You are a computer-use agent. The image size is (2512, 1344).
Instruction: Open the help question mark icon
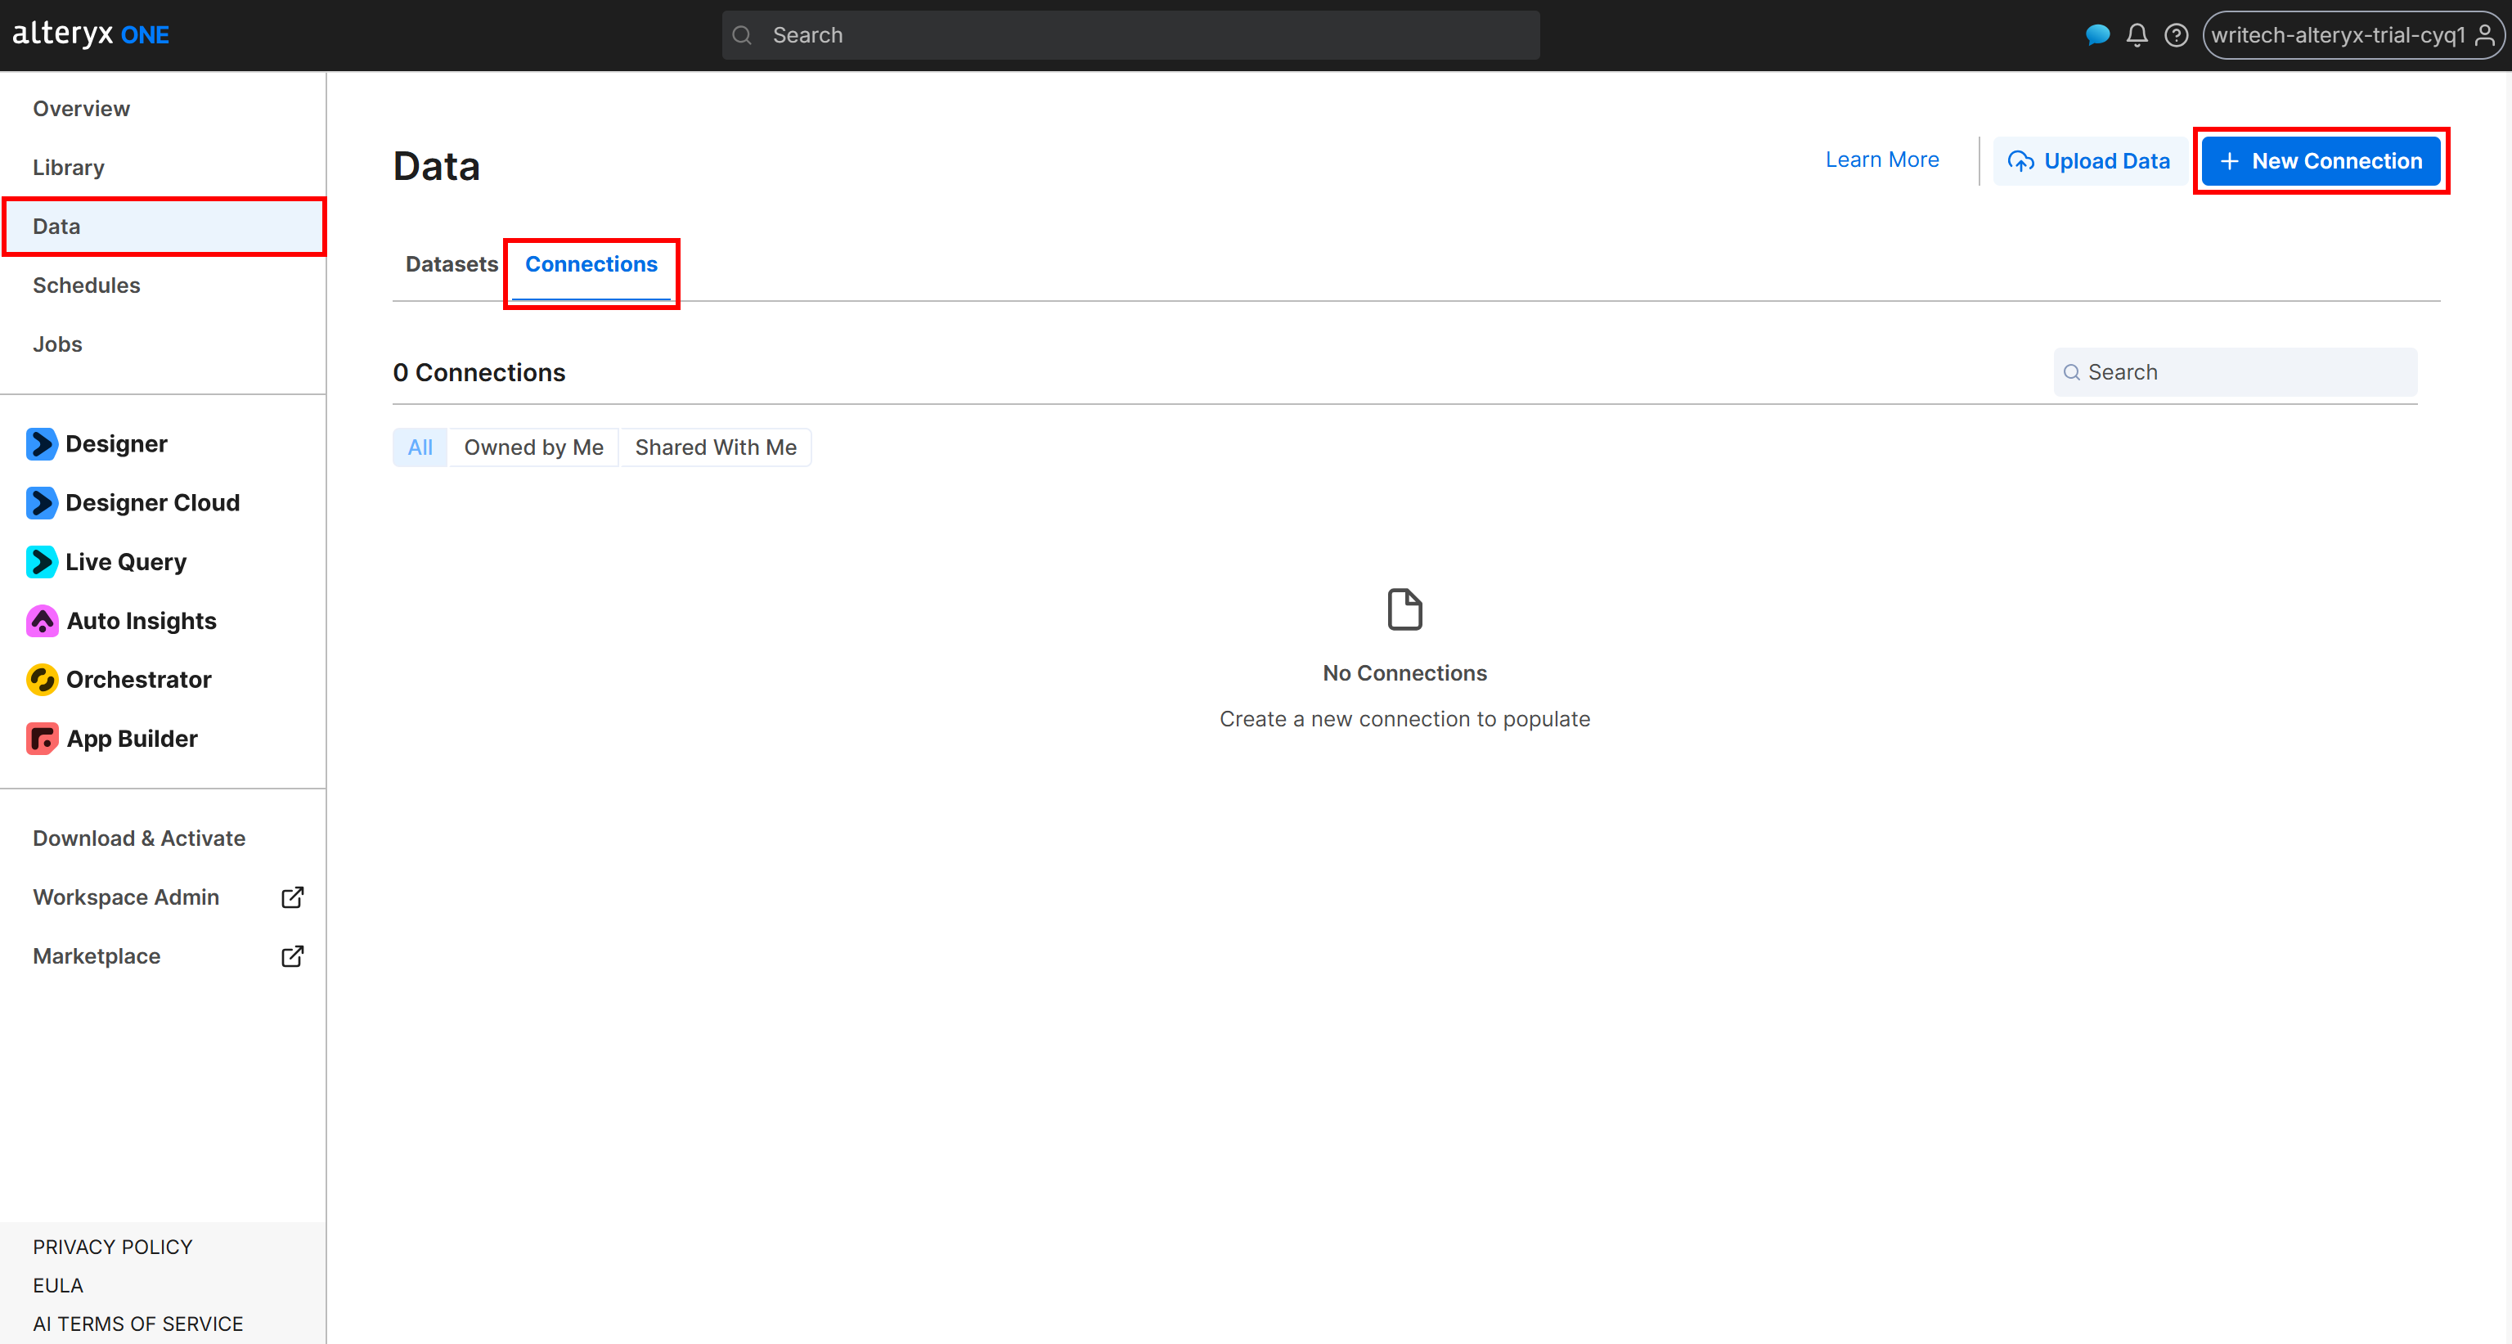2176,35
